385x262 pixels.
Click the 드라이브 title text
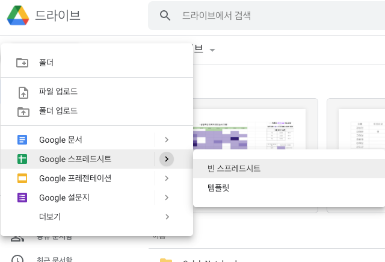(x=58, y=16)
